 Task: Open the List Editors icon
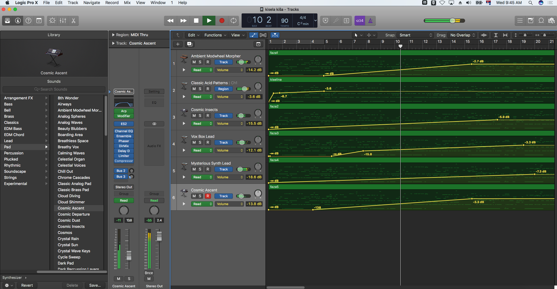(520, 21)
